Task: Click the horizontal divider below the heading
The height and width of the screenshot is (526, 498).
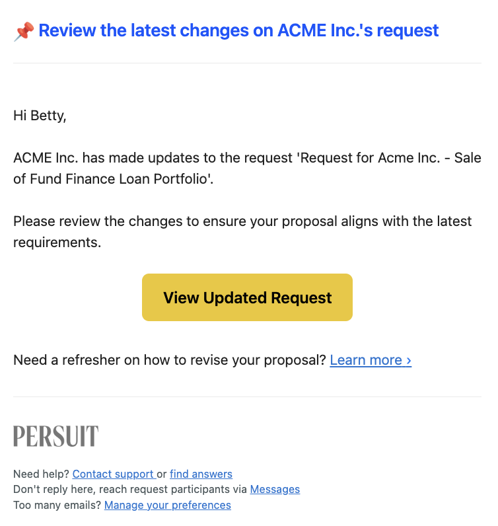Action: pos(247,63)
